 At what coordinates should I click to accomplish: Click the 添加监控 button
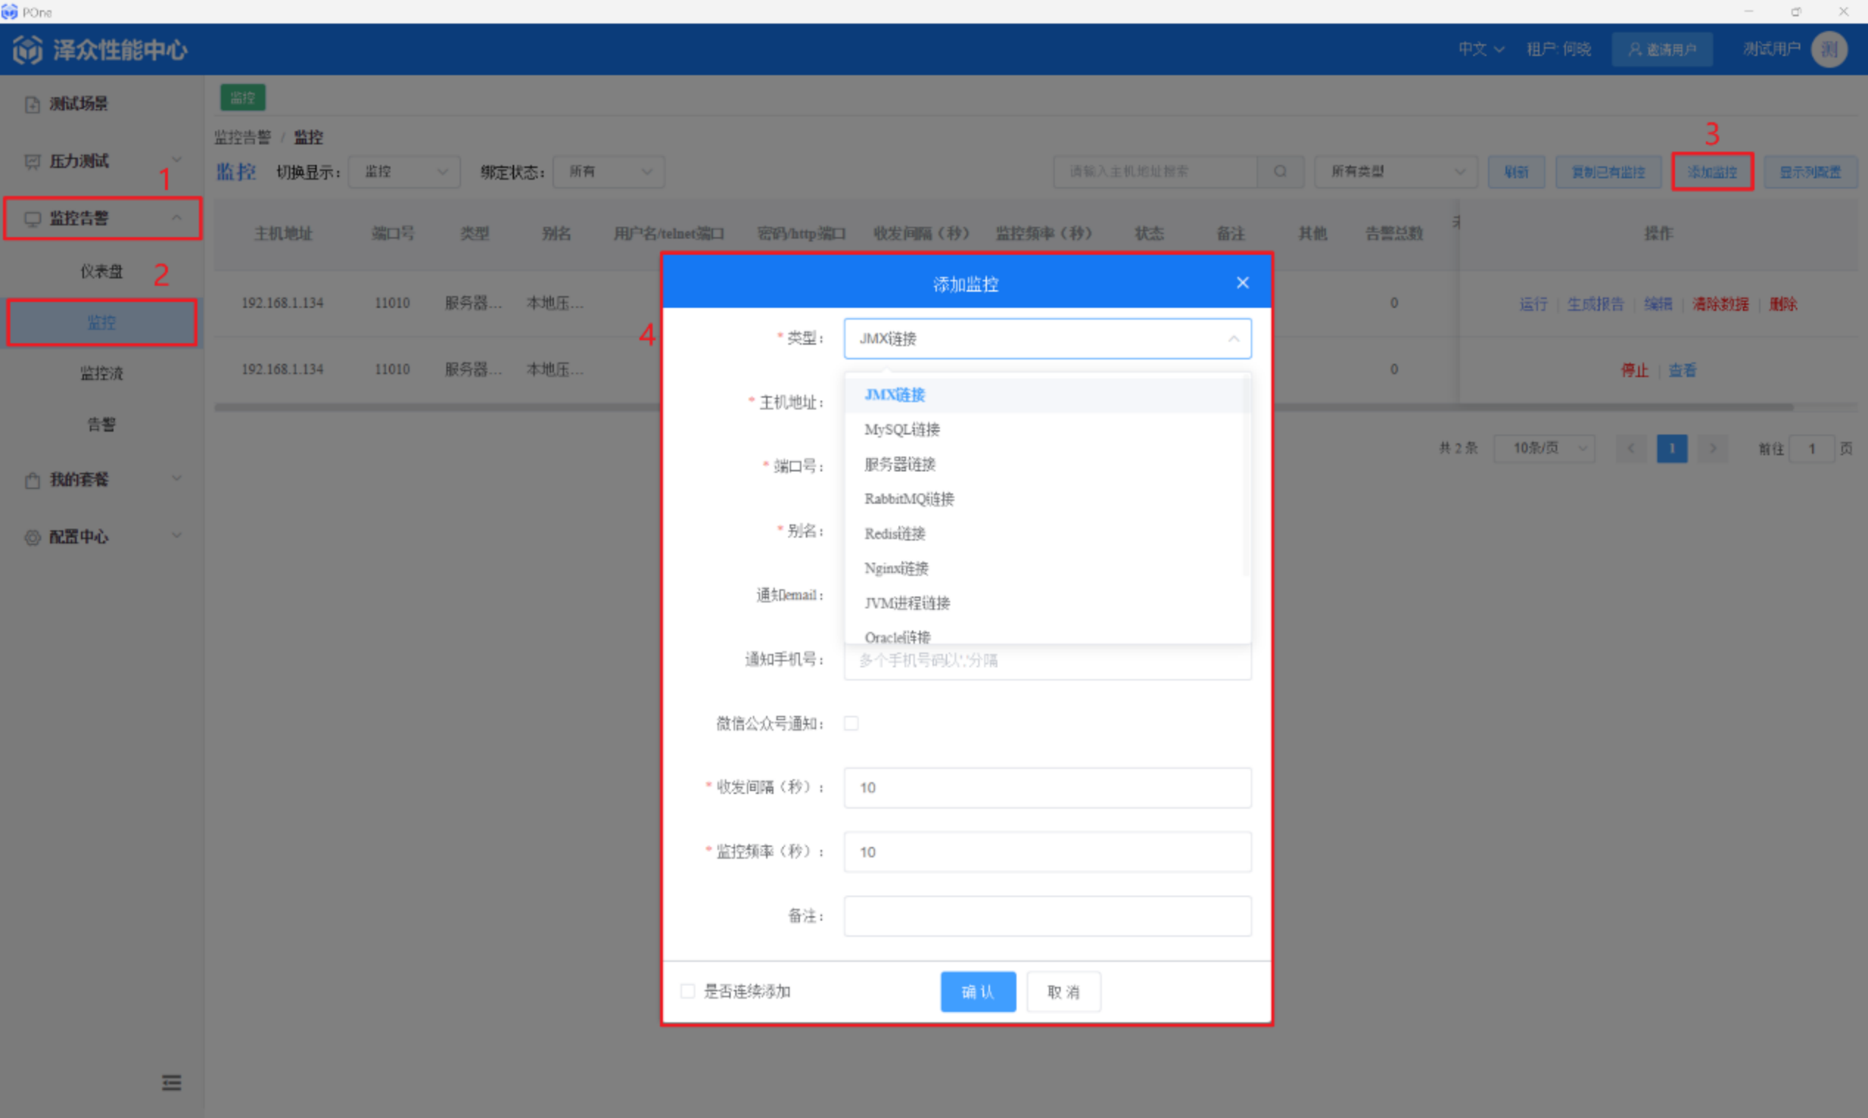coord(1712,172)
